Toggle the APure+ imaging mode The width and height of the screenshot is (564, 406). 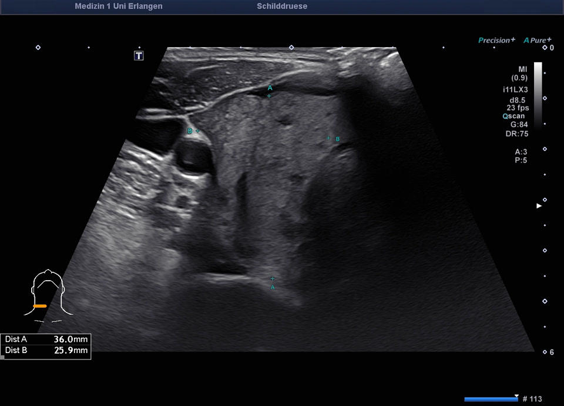coord(538,40)
